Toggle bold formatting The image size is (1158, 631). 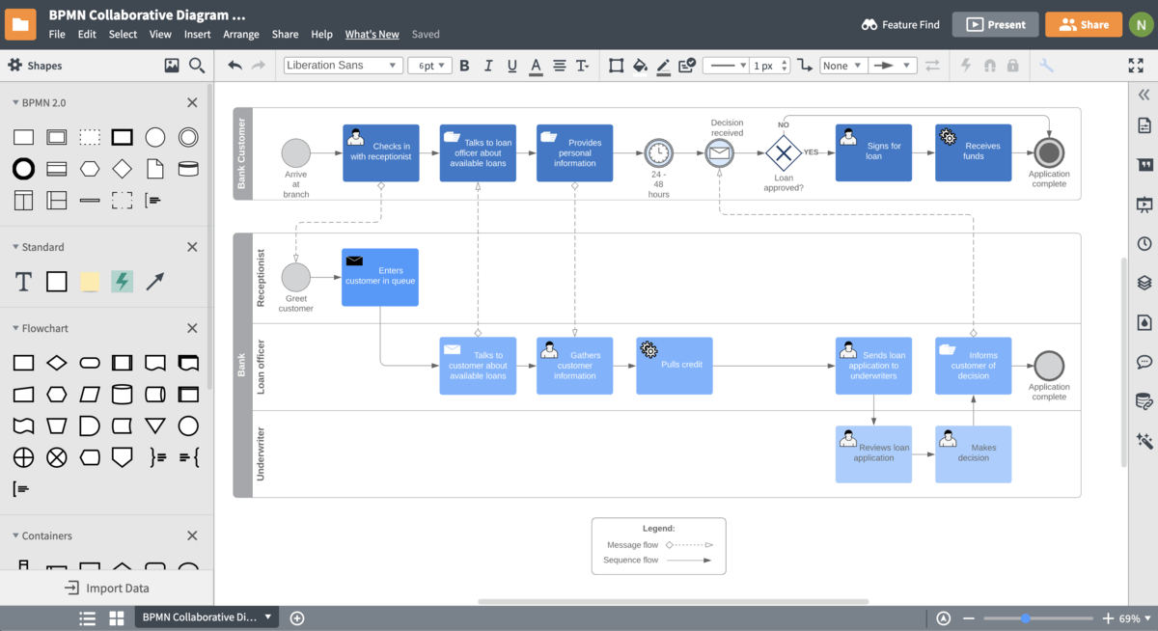coord(464,66)
